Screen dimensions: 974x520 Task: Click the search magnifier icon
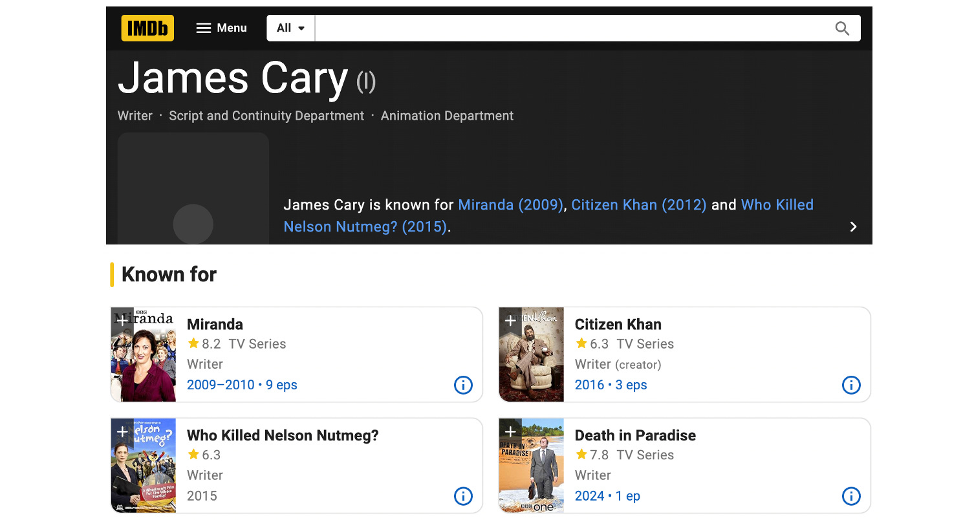[841, 28]
